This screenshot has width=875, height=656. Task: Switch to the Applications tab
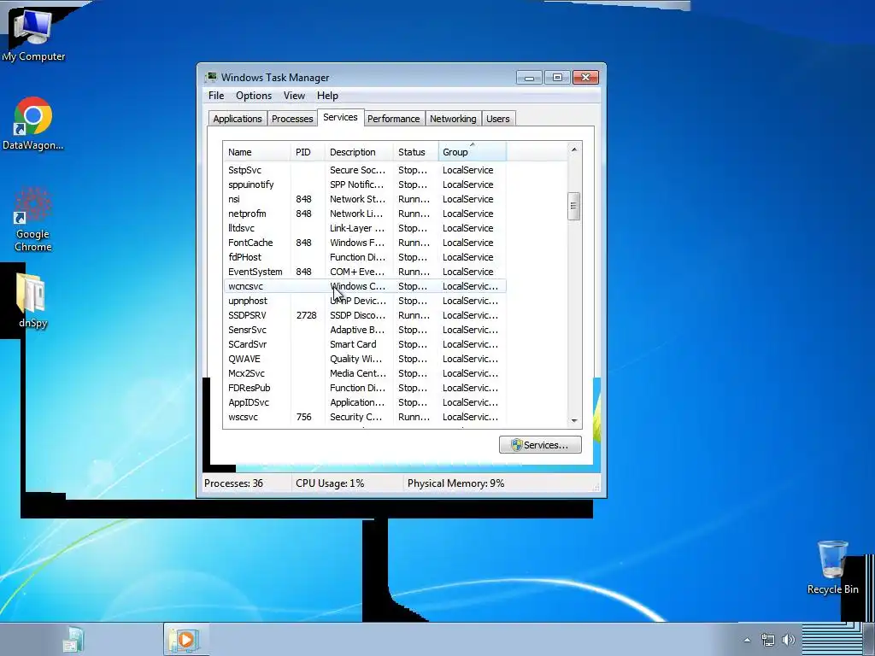click(x=238, y=119)
